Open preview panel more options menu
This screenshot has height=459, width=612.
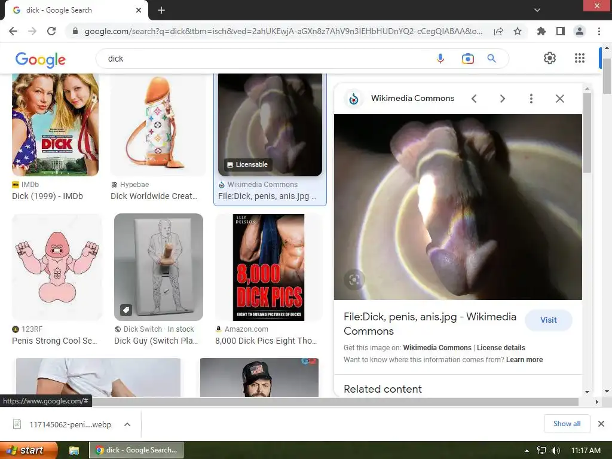(531, 99)
